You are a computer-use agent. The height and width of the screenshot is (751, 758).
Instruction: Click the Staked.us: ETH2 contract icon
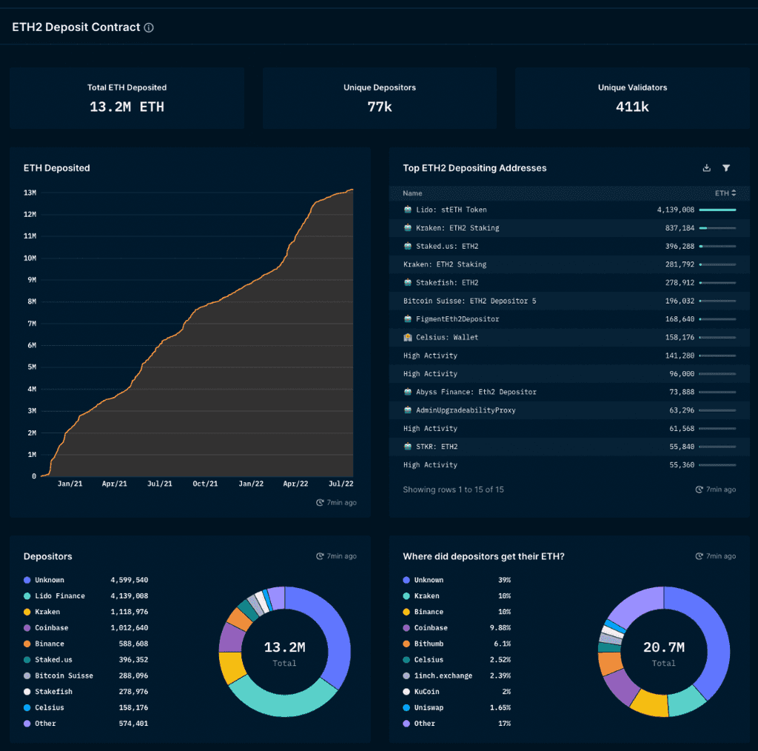pyautogui.click(x=408, y=246)
